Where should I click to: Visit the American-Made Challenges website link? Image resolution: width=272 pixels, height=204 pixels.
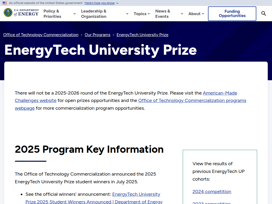220,93
